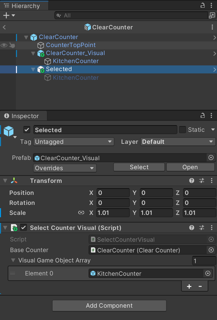Click the Add Component button
This screenshot has width=217, height=320.
(x=109, y=306)
